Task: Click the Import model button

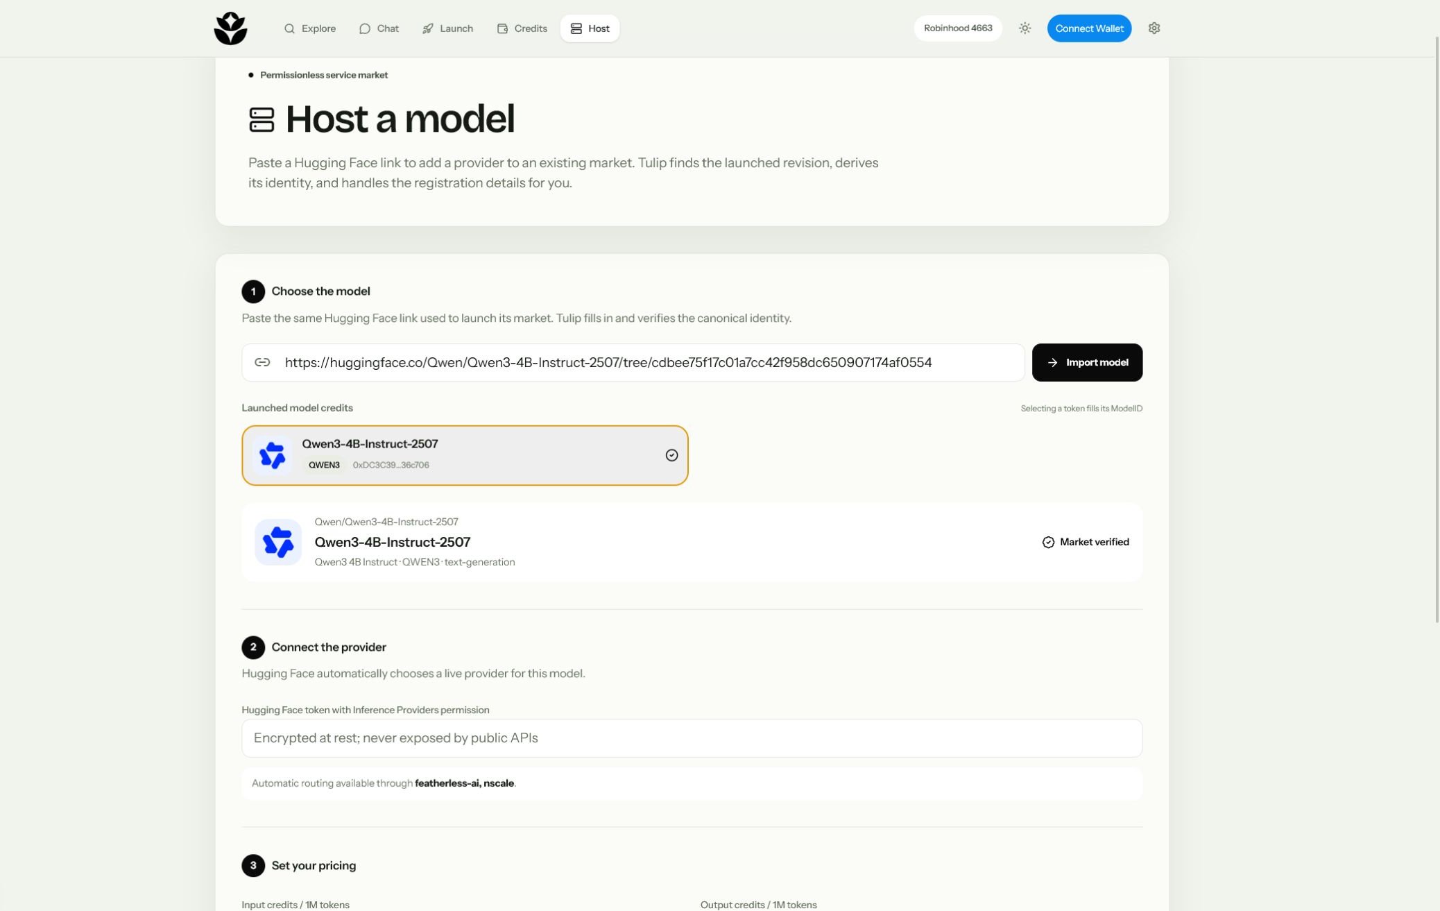Action: [1087, 362]
